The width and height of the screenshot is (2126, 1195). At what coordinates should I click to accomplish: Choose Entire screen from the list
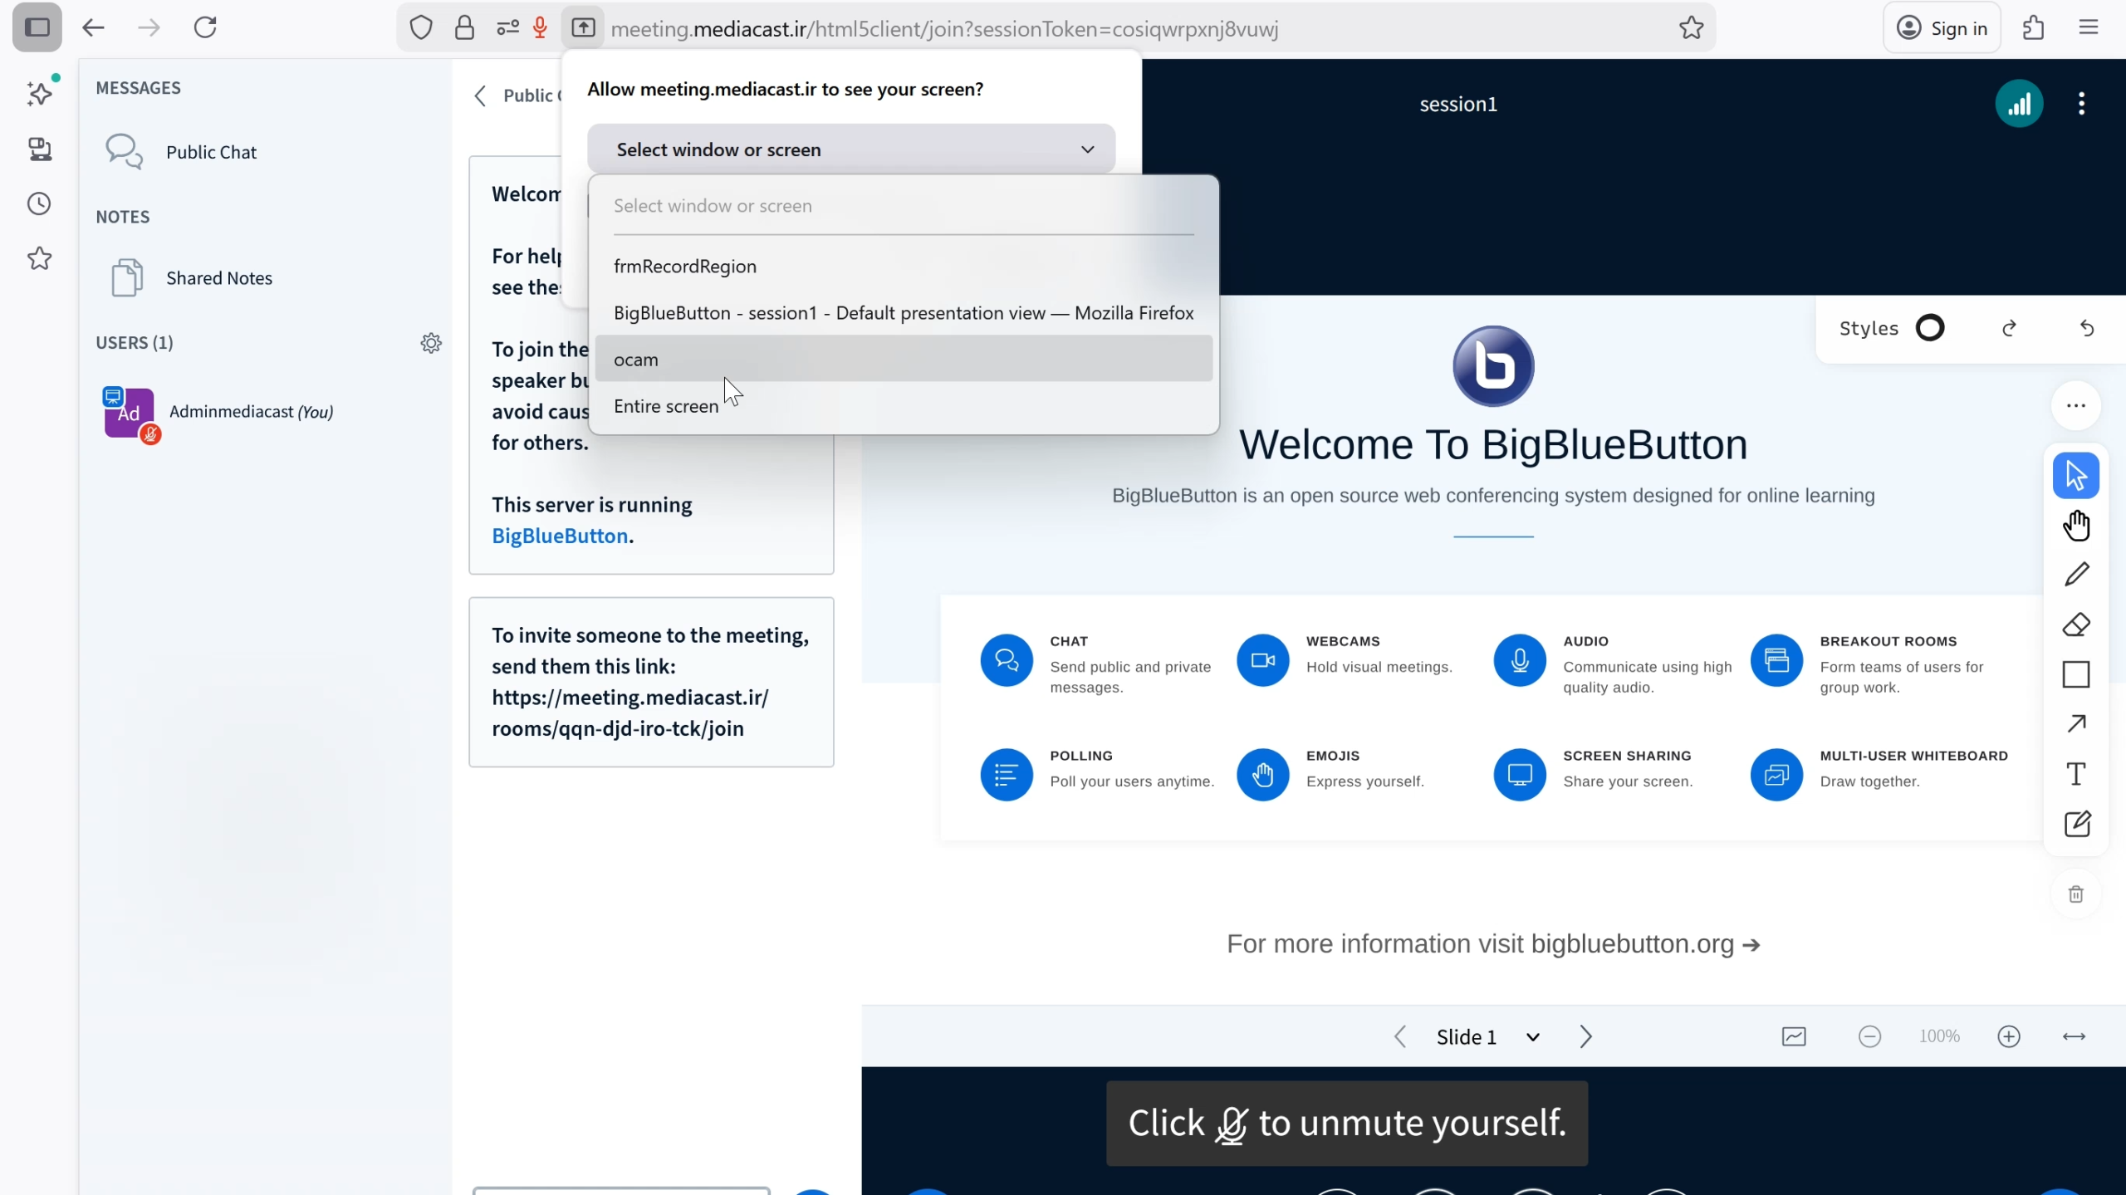tap(666, 406)
